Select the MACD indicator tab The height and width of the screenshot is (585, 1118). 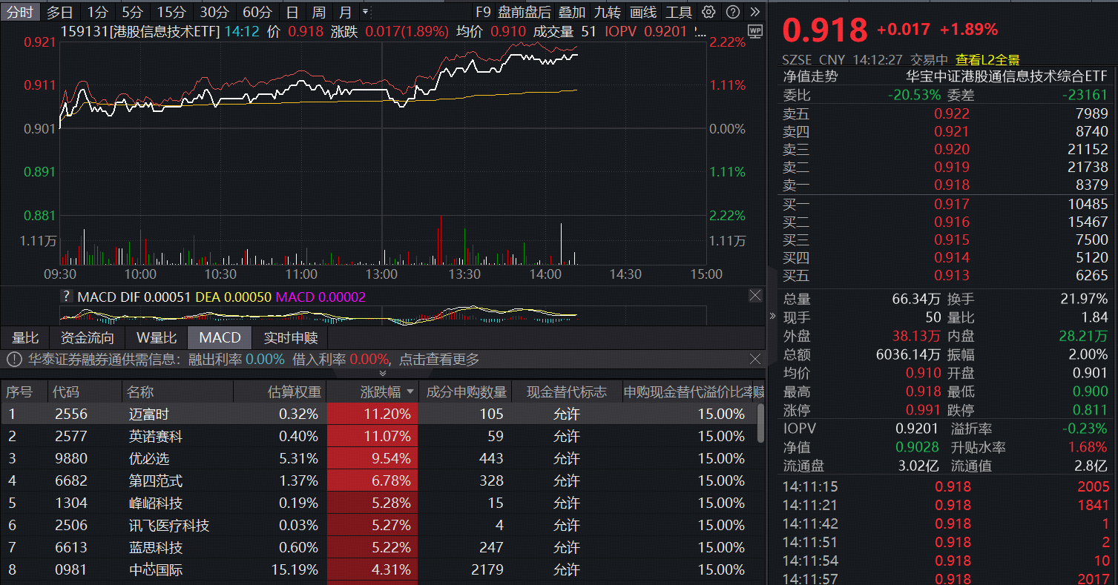219,337
